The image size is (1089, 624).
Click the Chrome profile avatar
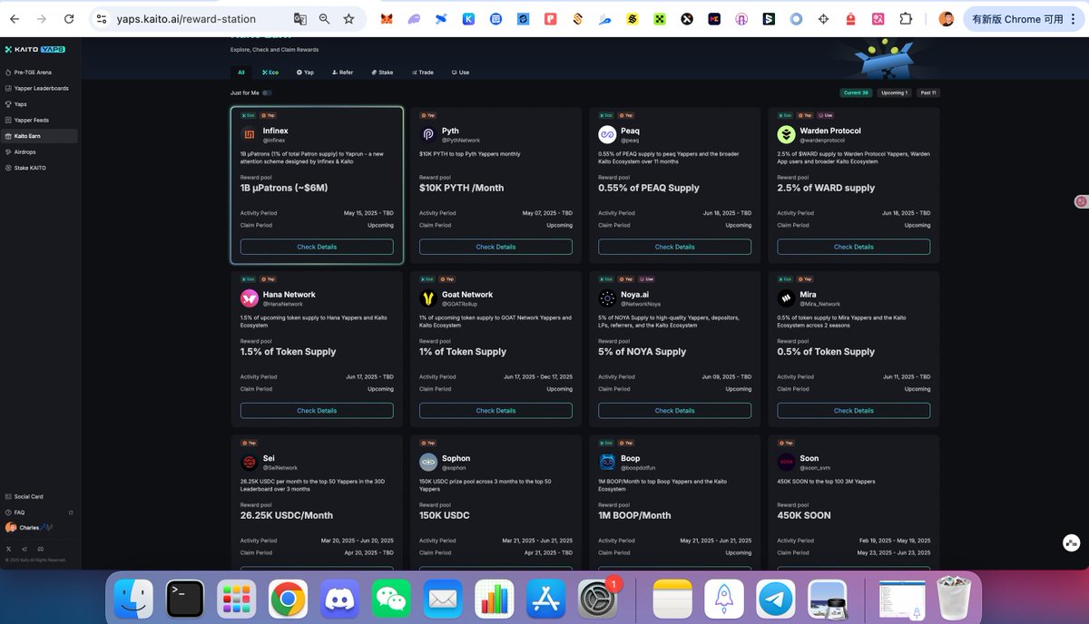947,19
